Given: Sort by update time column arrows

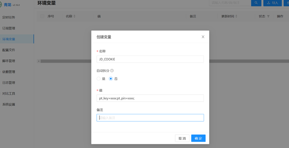Looking at the screenshot, I should click(236, 16).
